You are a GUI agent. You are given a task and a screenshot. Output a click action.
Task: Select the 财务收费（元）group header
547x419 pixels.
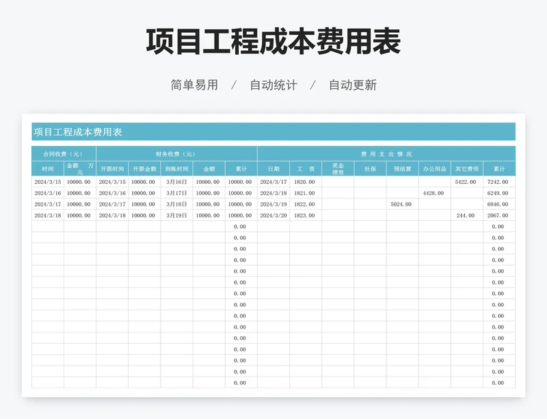pos(176,154)
